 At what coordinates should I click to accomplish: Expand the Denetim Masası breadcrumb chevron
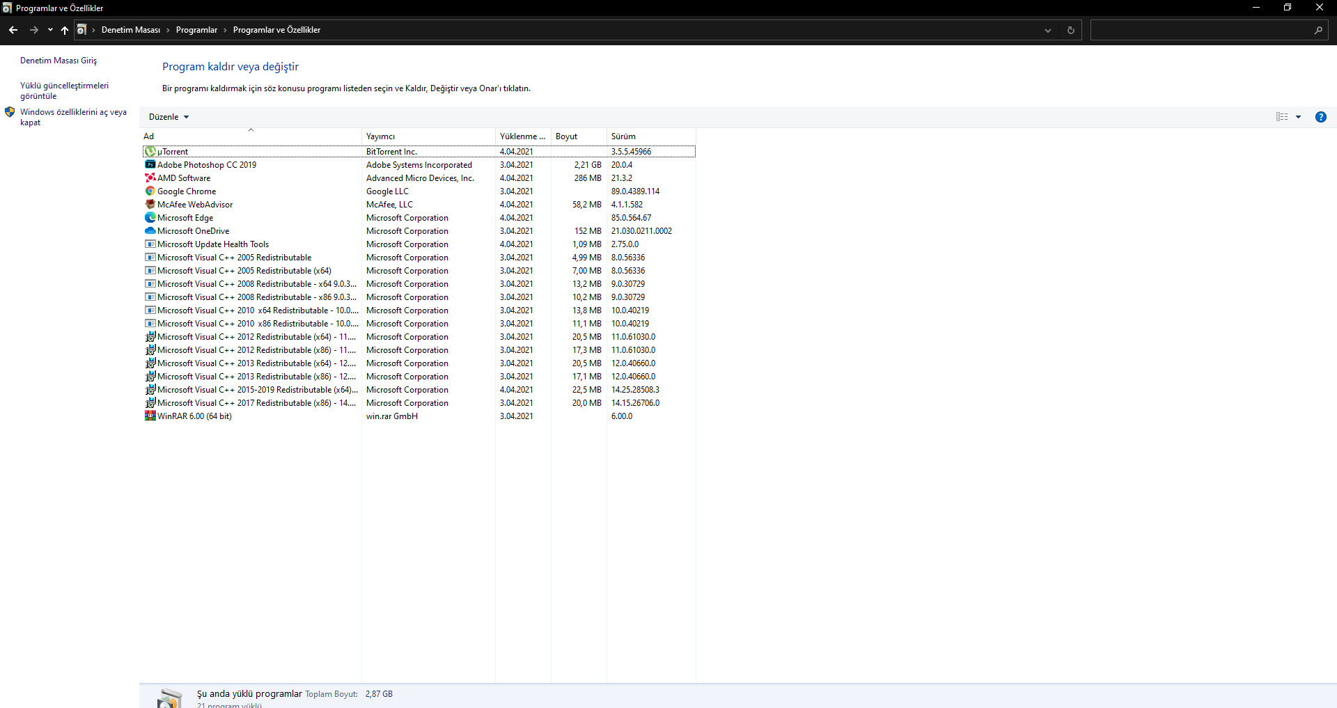point(168,30)
